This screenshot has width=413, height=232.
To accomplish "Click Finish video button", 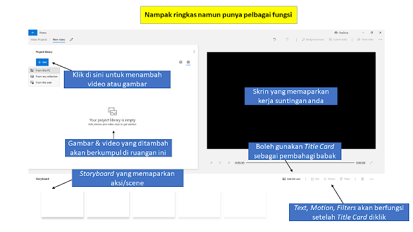I will (x=365, y=39).
